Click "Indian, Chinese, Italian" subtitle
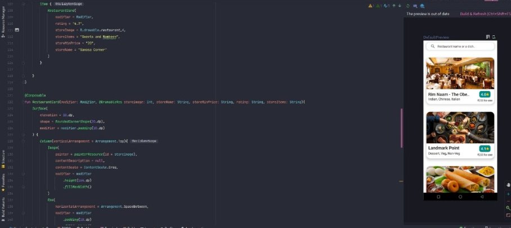The image size is (511, 228). [444, 99]
